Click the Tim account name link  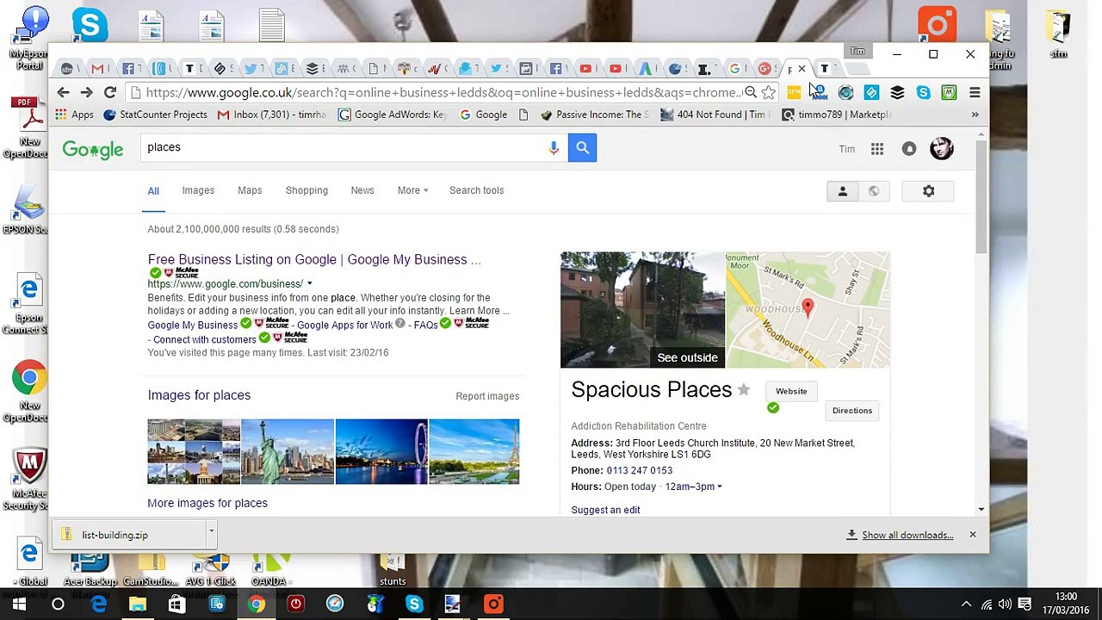click(x=847, y=149)
